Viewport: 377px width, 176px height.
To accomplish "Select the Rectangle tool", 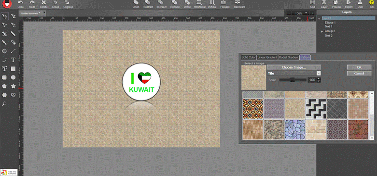I will pyautogui.click(x=13, y=69).
